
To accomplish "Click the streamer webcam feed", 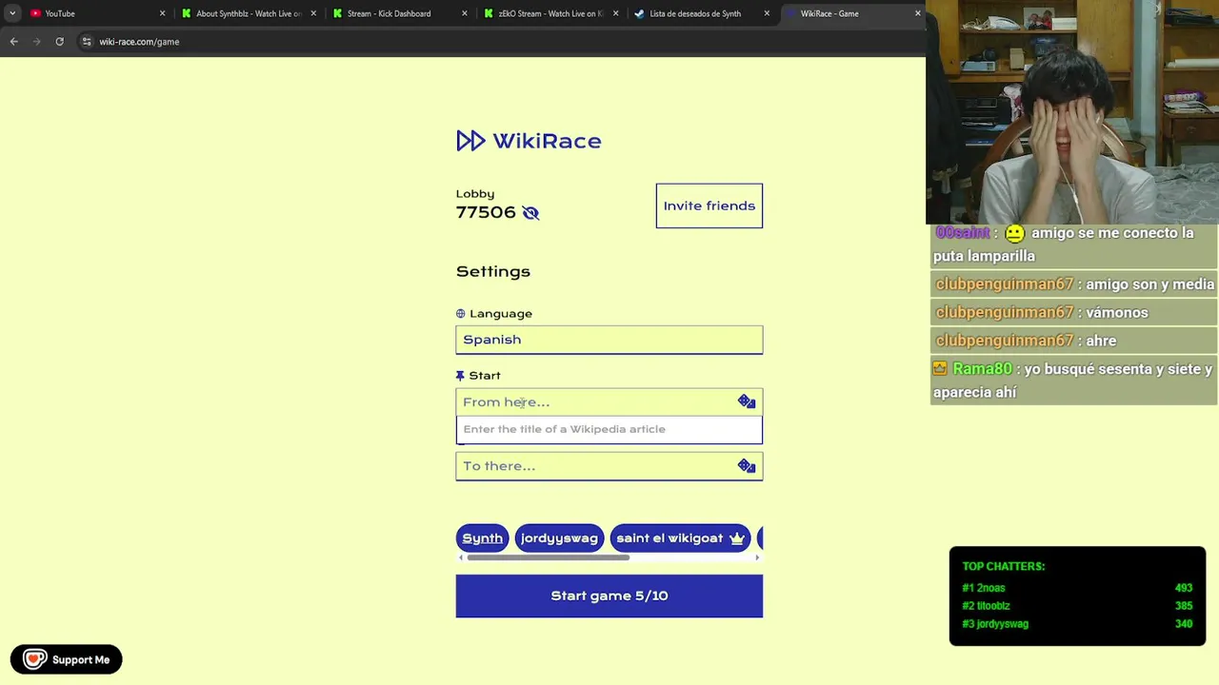I will (1072, 112).
